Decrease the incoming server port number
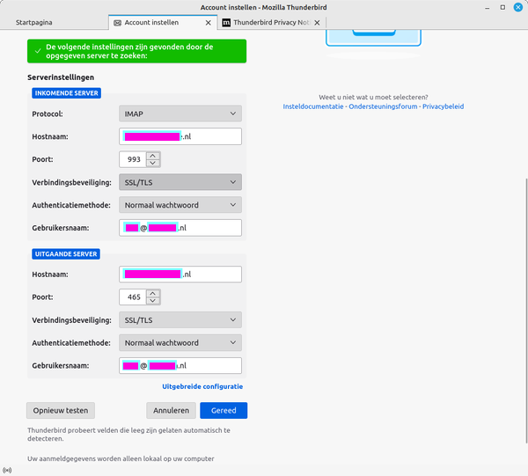The height and width of the screenshot is (476, 528). click(x=153, y=164)
